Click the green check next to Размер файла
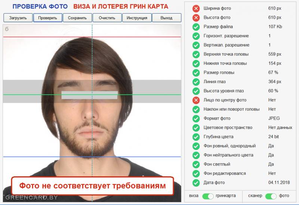The image size is (299, 205). [196, 27]
